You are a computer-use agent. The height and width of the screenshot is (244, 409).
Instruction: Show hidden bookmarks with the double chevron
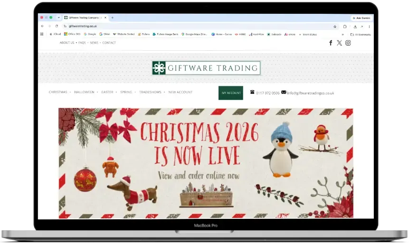(x=343, y=34)
